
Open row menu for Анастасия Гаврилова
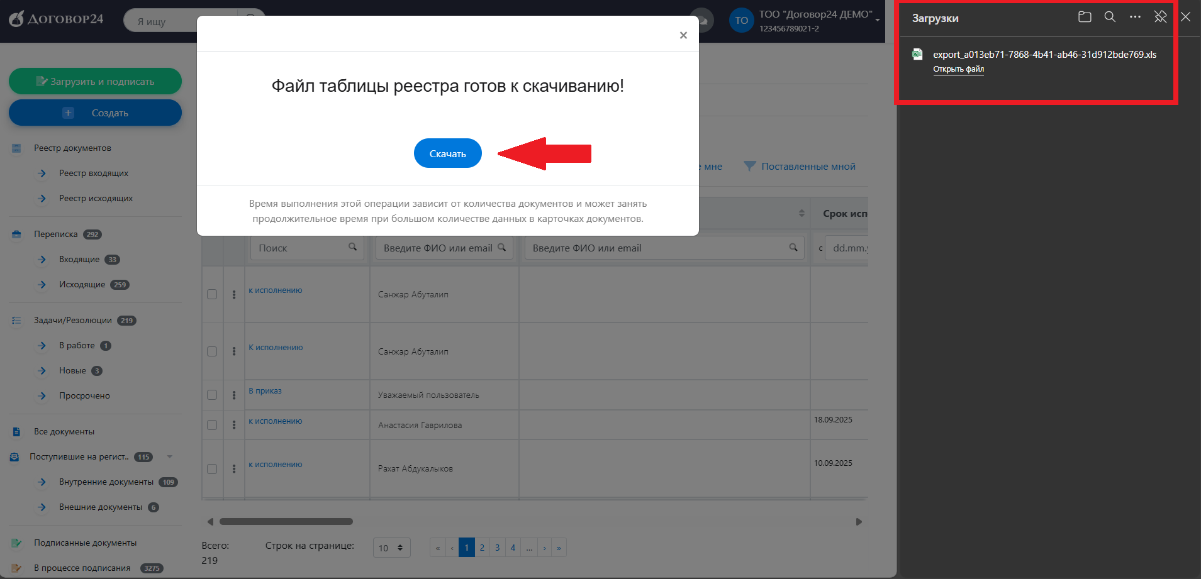[x=234, y=425]
